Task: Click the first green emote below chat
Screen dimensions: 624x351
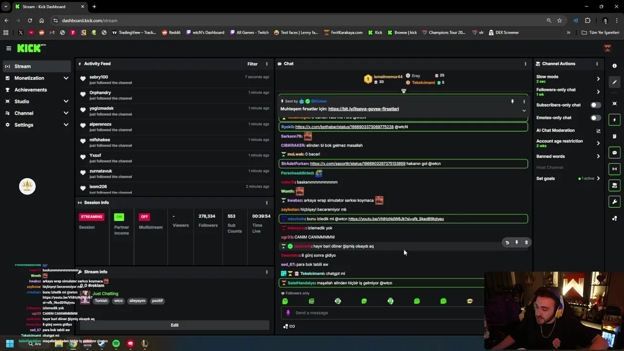Action: tap(285, 301)
